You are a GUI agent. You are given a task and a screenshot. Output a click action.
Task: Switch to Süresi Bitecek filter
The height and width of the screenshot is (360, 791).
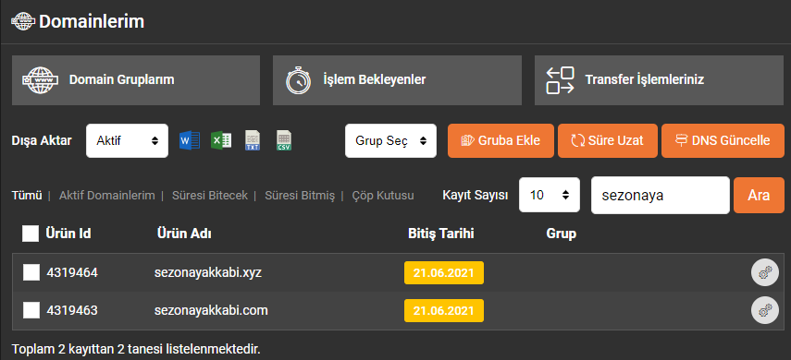210,196
